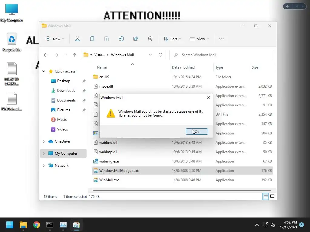Expand the My Computer tree node
Screen dimensions: 310x232
tap(44, 153)
